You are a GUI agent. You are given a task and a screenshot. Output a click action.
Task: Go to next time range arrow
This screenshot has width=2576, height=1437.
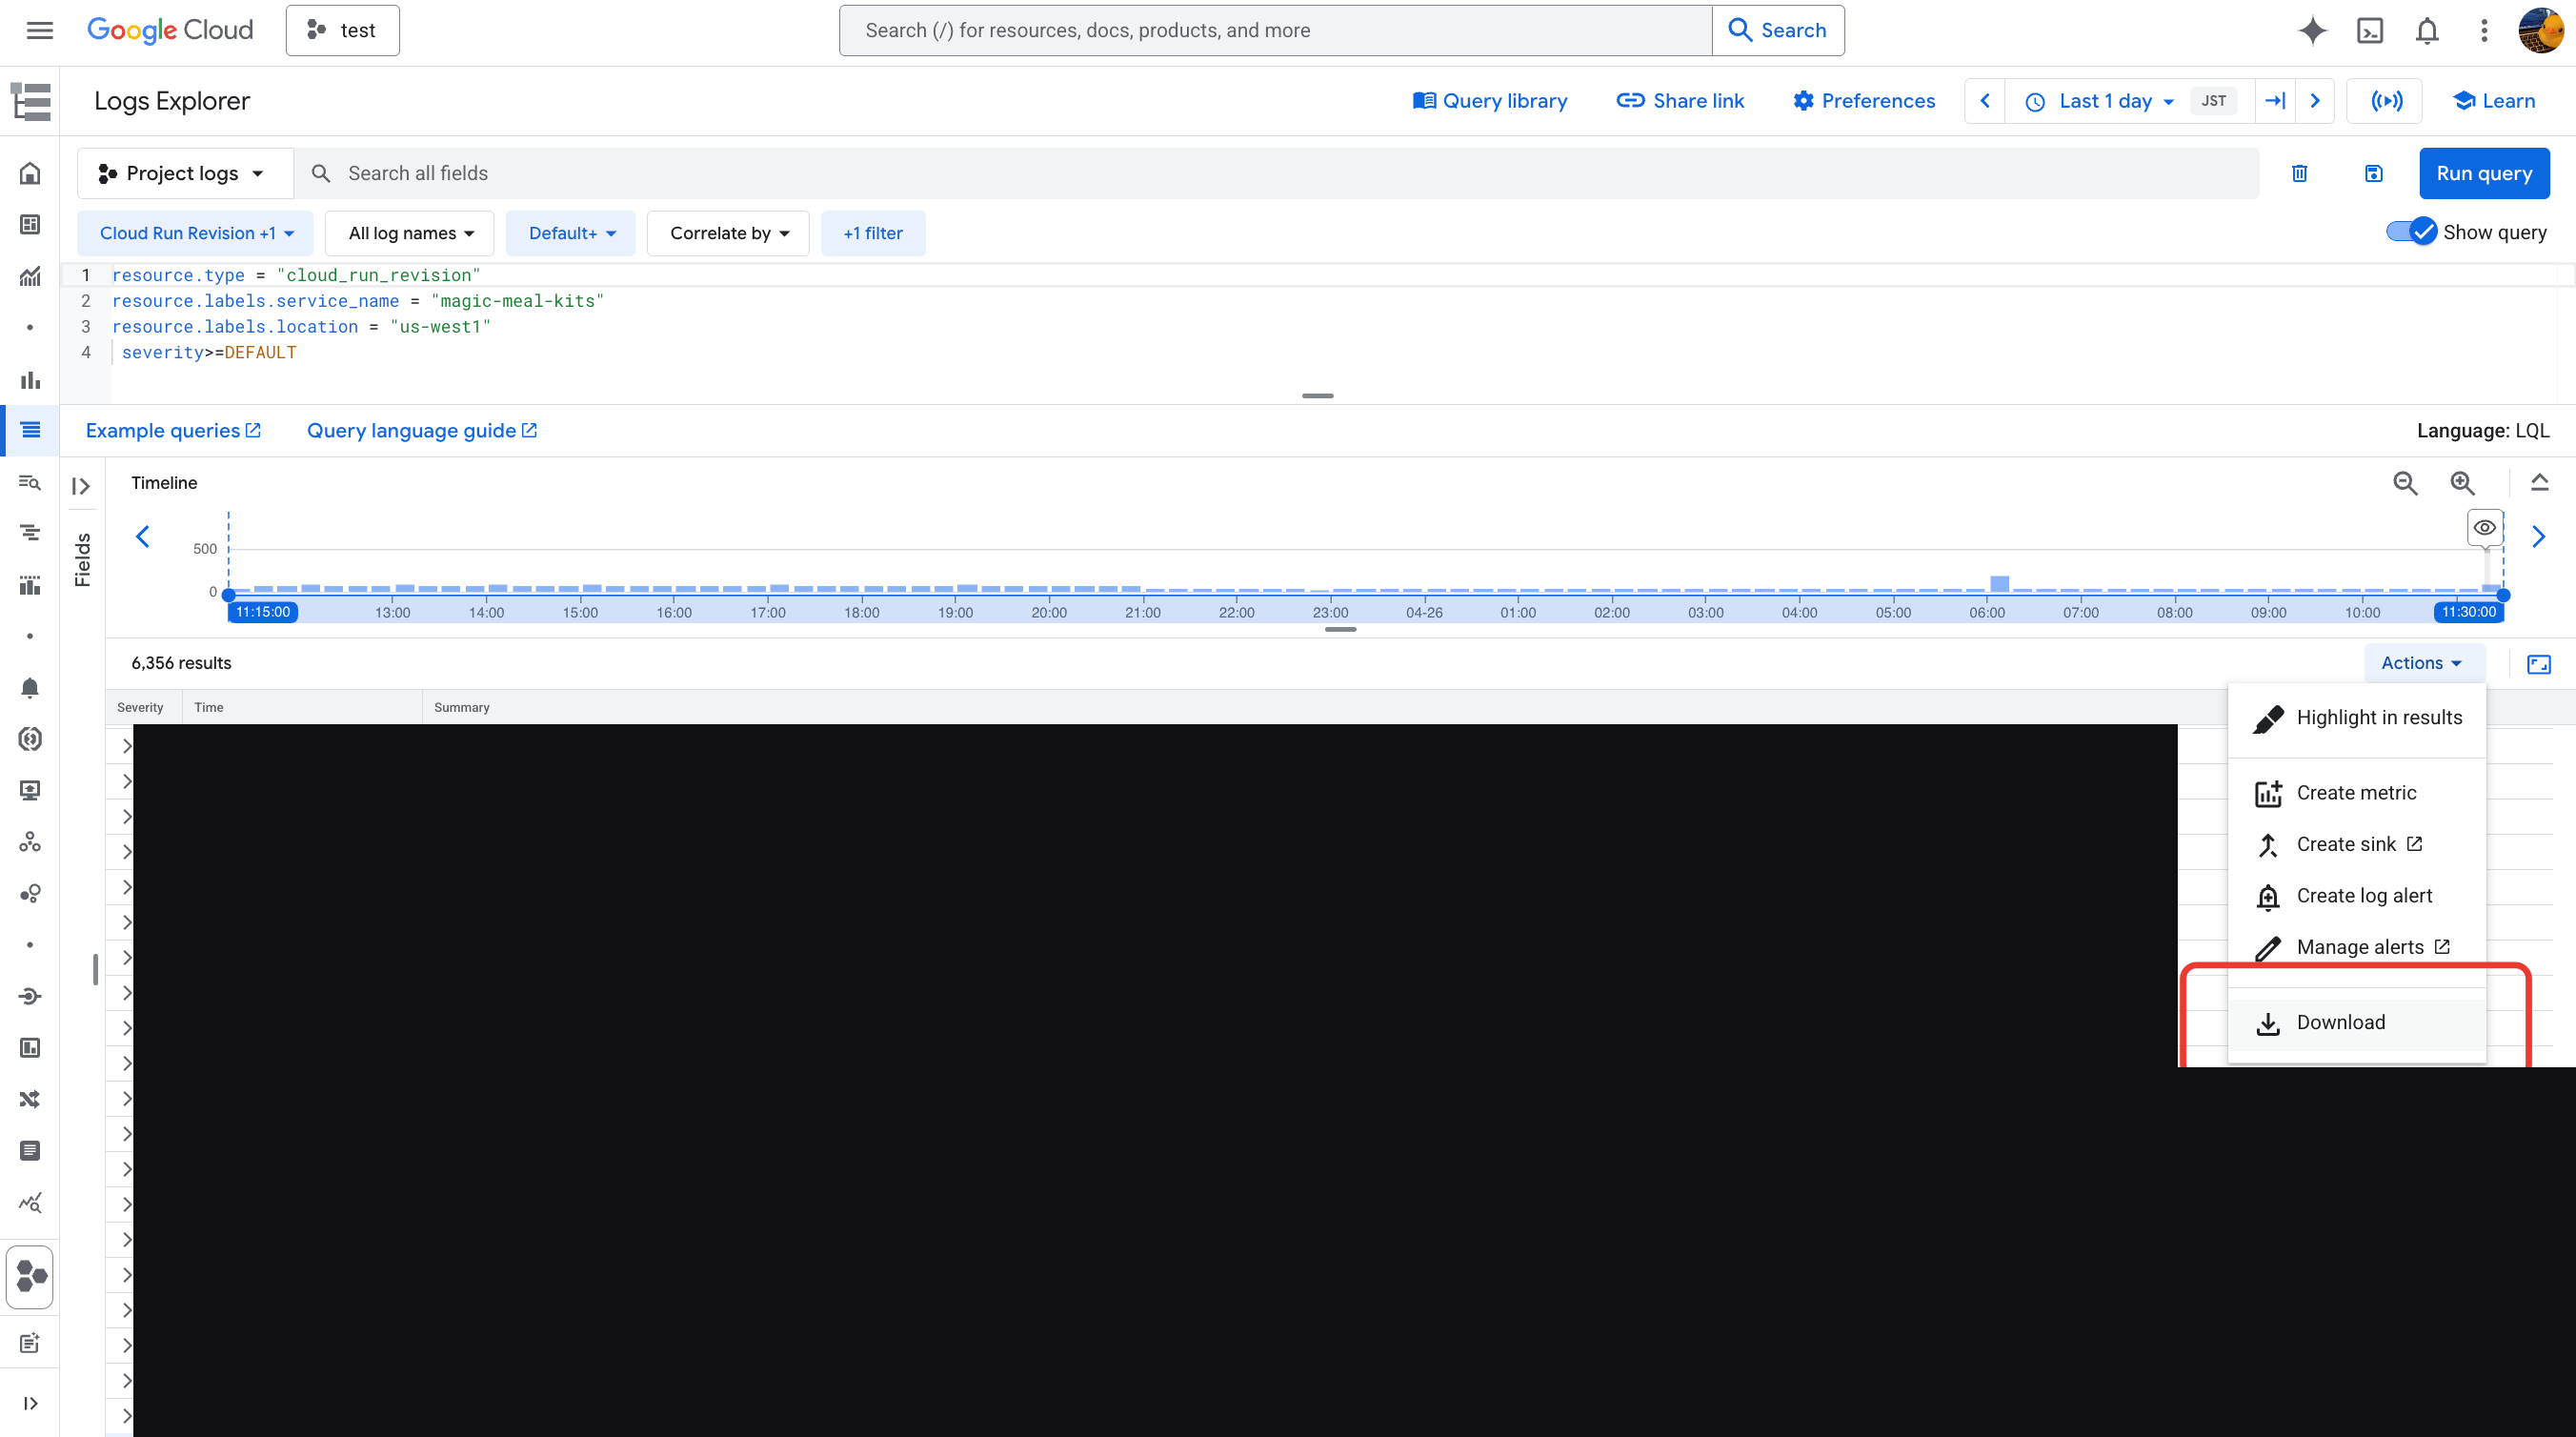point(2315,101)
